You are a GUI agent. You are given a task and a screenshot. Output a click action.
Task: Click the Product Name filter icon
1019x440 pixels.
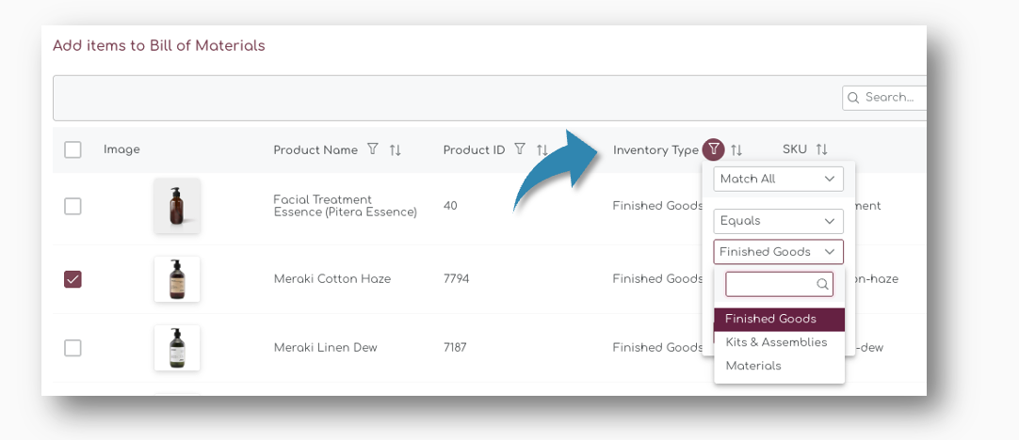[373, 149]
